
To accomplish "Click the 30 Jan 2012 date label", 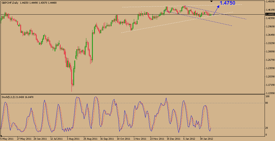I will pyautogui.click(x=207, y=138).
